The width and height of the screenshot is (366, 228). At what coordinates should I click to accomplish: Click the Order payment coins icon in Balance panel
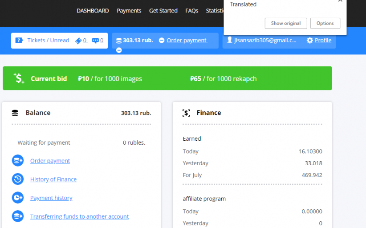point(18,161)
